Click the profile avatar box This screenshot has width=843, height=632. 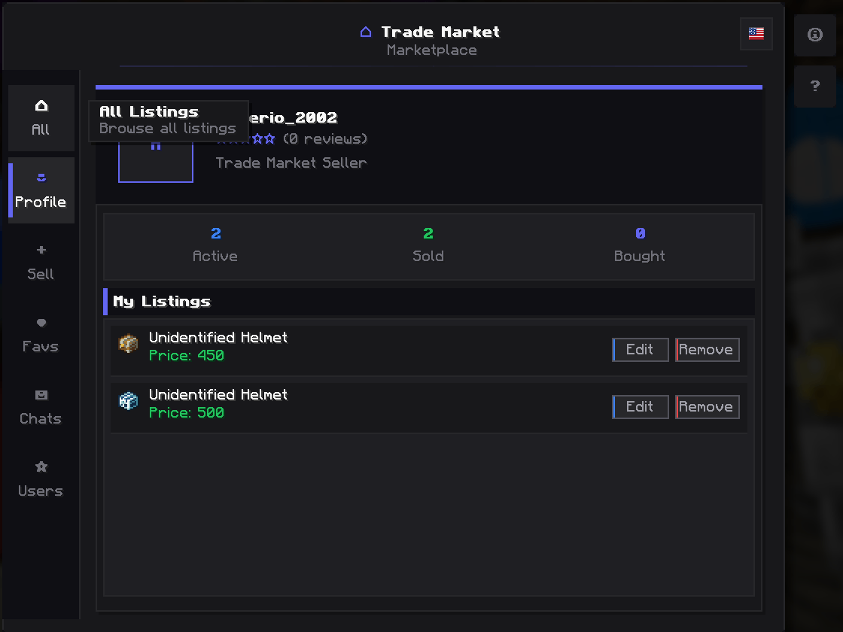[x=156, y=161]
